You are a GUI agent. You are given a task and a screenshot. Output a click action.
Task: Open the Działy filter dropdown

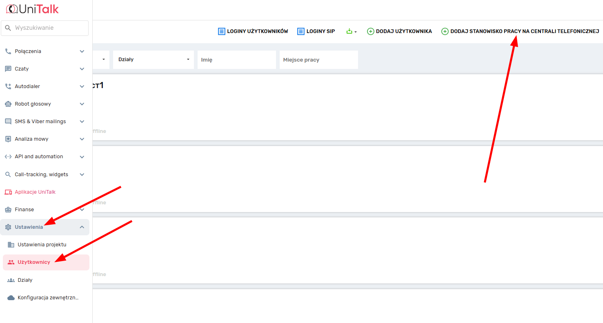(153, 60)
